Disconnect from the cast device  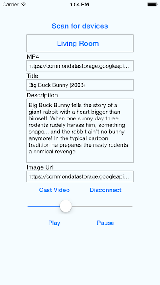click(x=105, y=190)
